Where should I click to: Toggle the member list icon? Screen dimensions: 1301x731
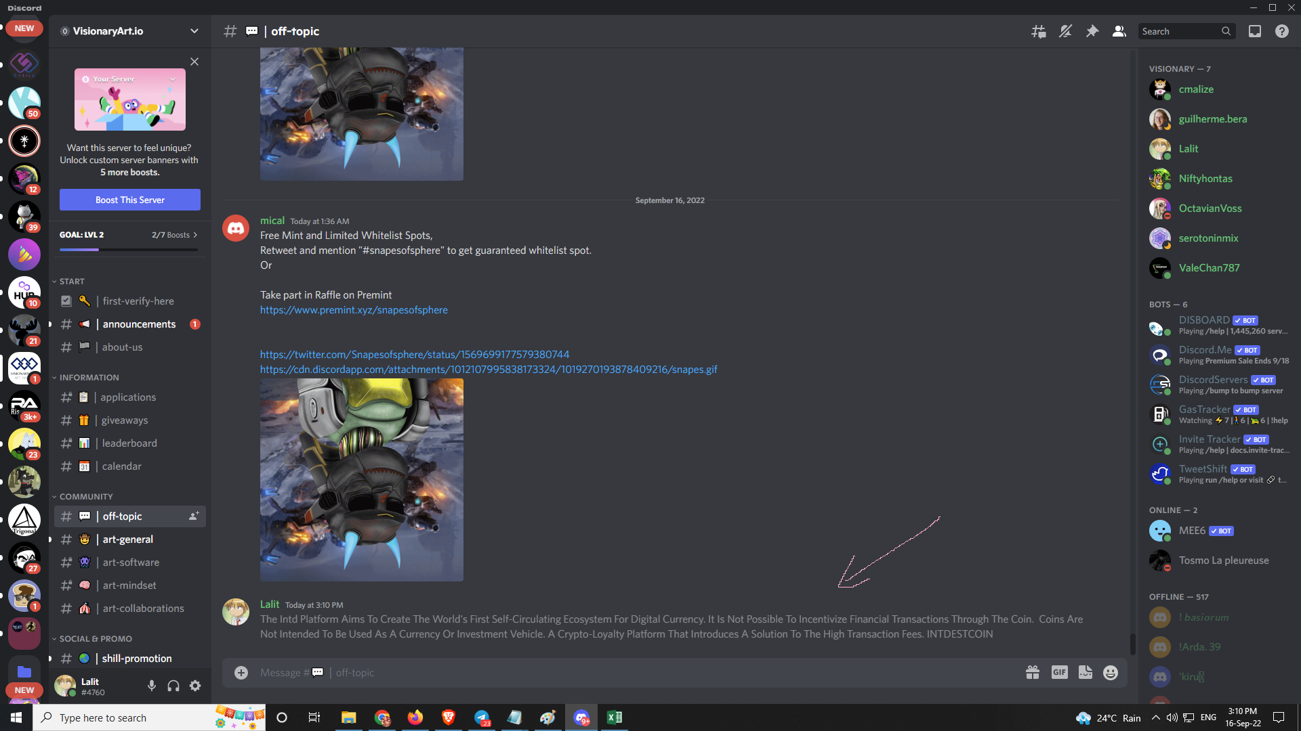coord(1119,31)
